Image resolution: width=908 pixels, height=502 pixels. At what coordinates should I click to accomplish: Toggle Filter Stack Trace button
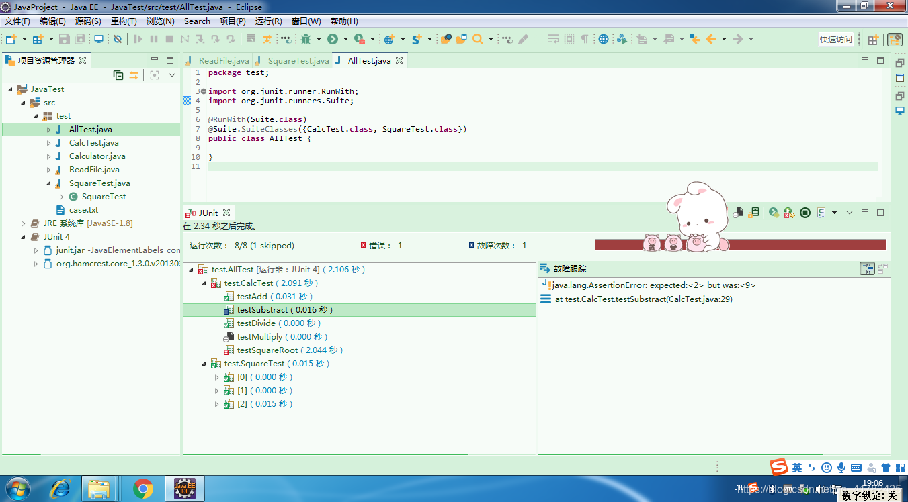[867, 268]
